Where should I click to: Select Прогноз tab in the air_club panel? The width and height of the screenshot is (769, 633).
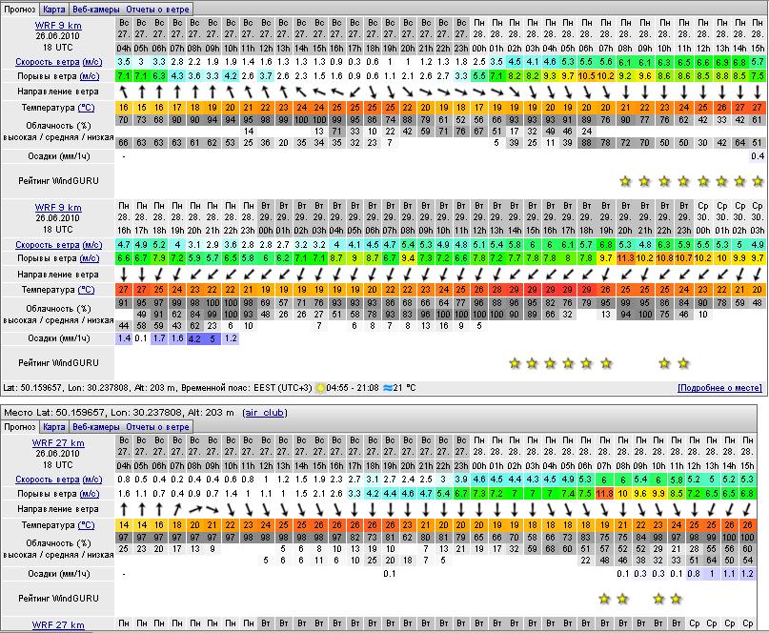click(20, 427)
